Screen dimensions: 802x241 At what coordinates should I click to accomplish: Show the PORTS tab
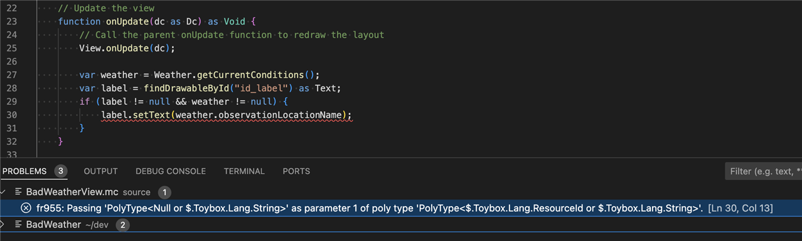click(x=296, y=171)
